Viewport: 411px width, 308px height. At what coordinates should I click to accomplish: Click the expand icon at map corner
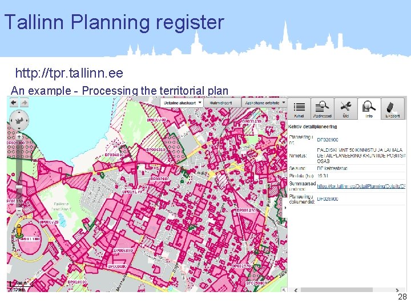(284, 290)
